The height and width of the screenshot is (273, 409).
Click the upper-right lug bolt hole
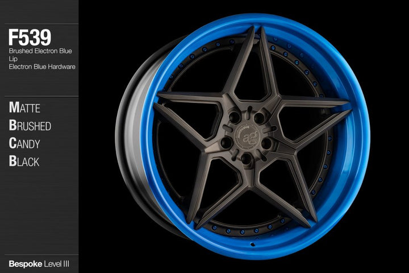(260, 118)
